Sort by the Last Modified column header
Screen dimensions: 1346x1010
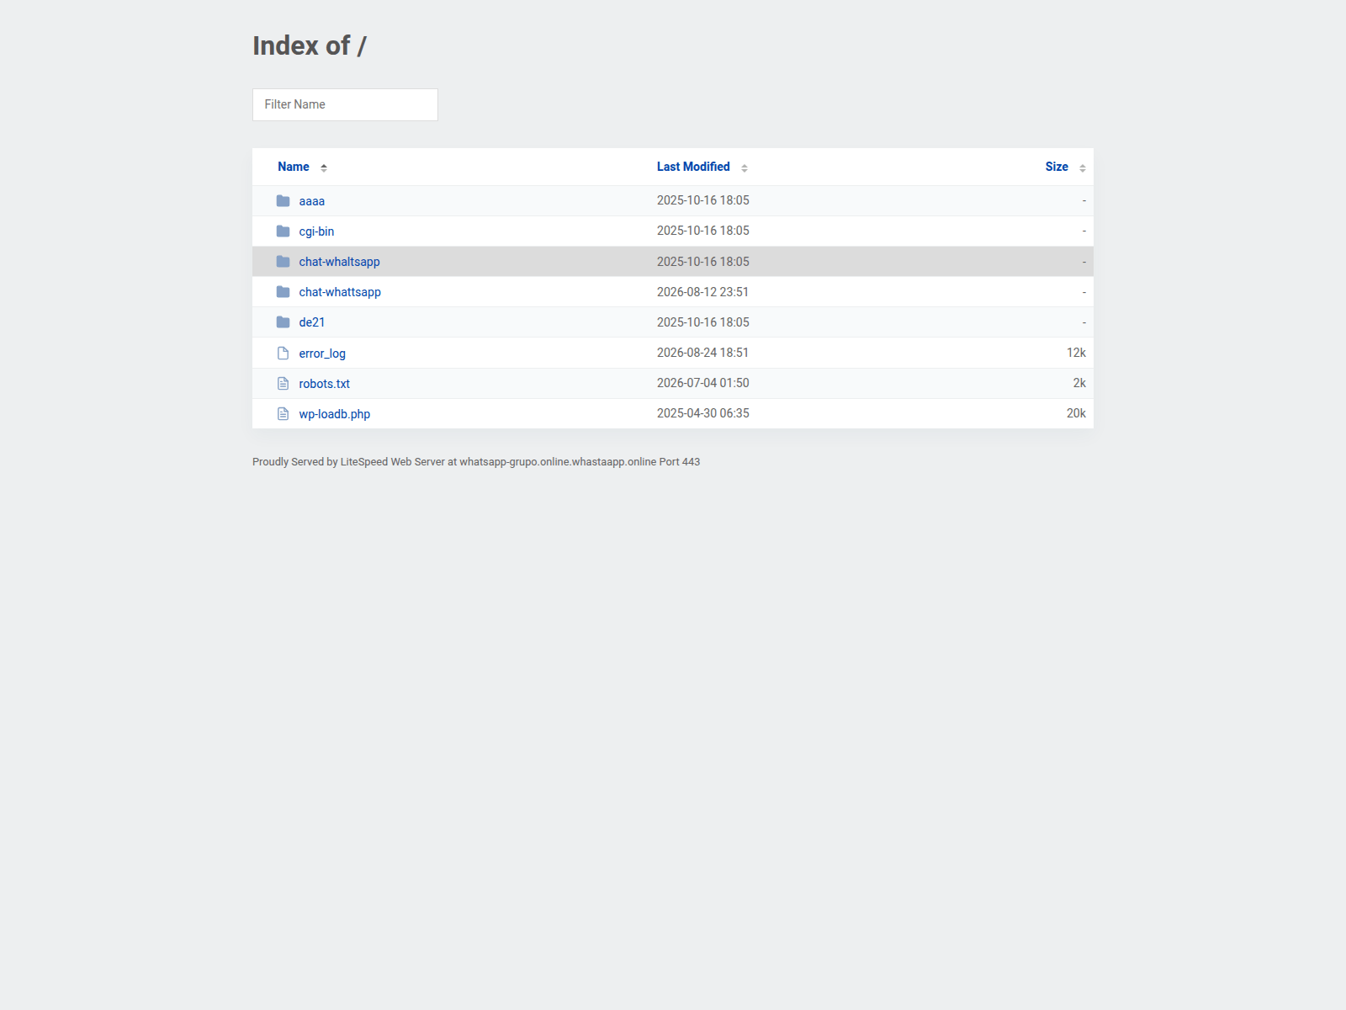[x=693, y=167]
